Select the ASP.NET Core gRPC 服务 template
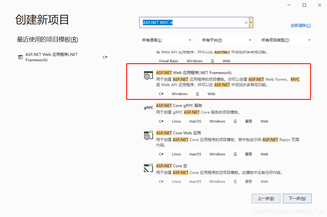Image resolution: width=327 pixels, height=217 pixels. 219,113
